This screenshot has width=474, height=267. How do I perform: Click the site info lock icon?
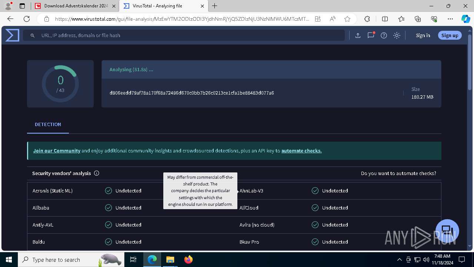tap(47, 19)
